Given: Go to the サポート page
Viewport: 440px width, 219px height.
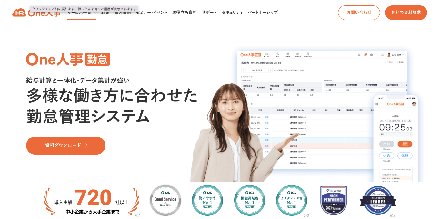Looking at the screenshot, I should [209, 12].
